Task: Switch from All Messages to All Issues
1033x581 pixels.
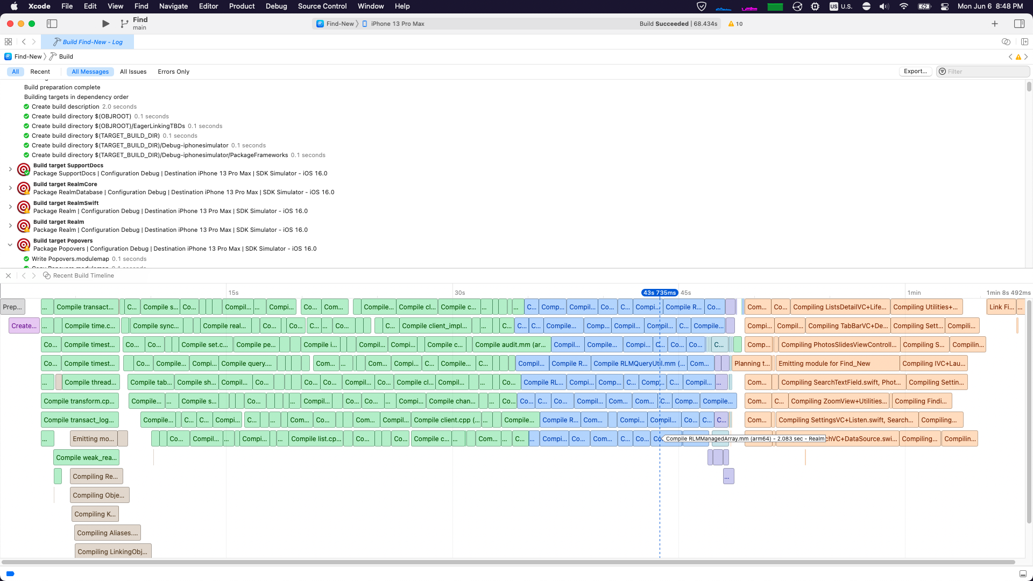Action: coord(133,72)
